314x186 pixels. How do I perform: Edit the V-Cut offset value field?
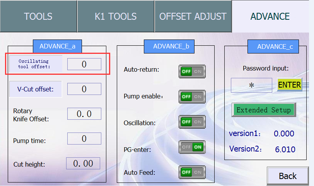(84, 89)
